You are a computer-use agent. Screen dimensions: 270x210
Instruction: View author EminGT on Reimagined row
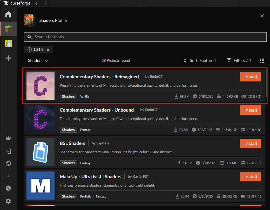click(x=154, y=77)
